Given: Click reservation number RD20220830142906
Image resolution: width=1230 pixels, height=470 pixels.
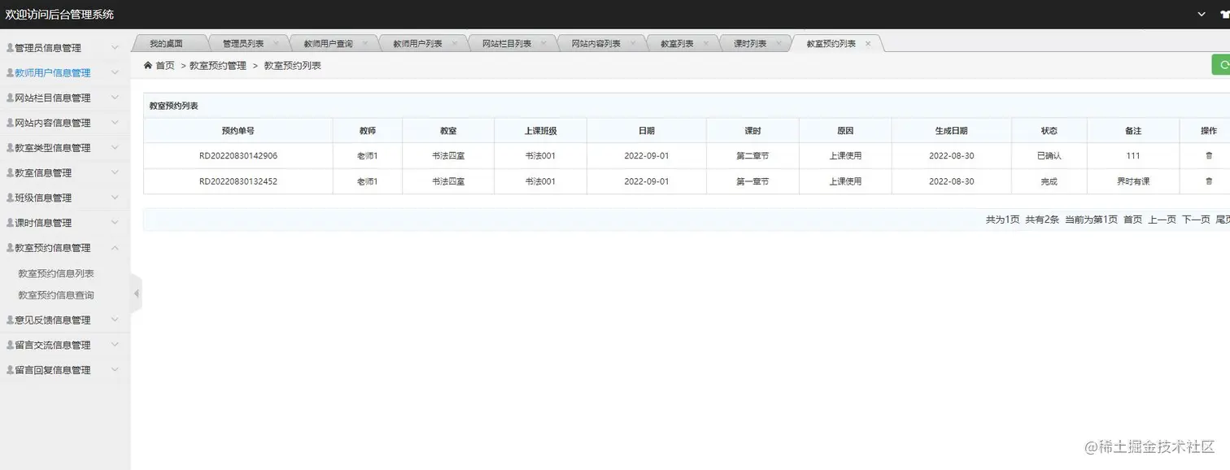Looking at the screenshot, I should (x=238, y=155).
